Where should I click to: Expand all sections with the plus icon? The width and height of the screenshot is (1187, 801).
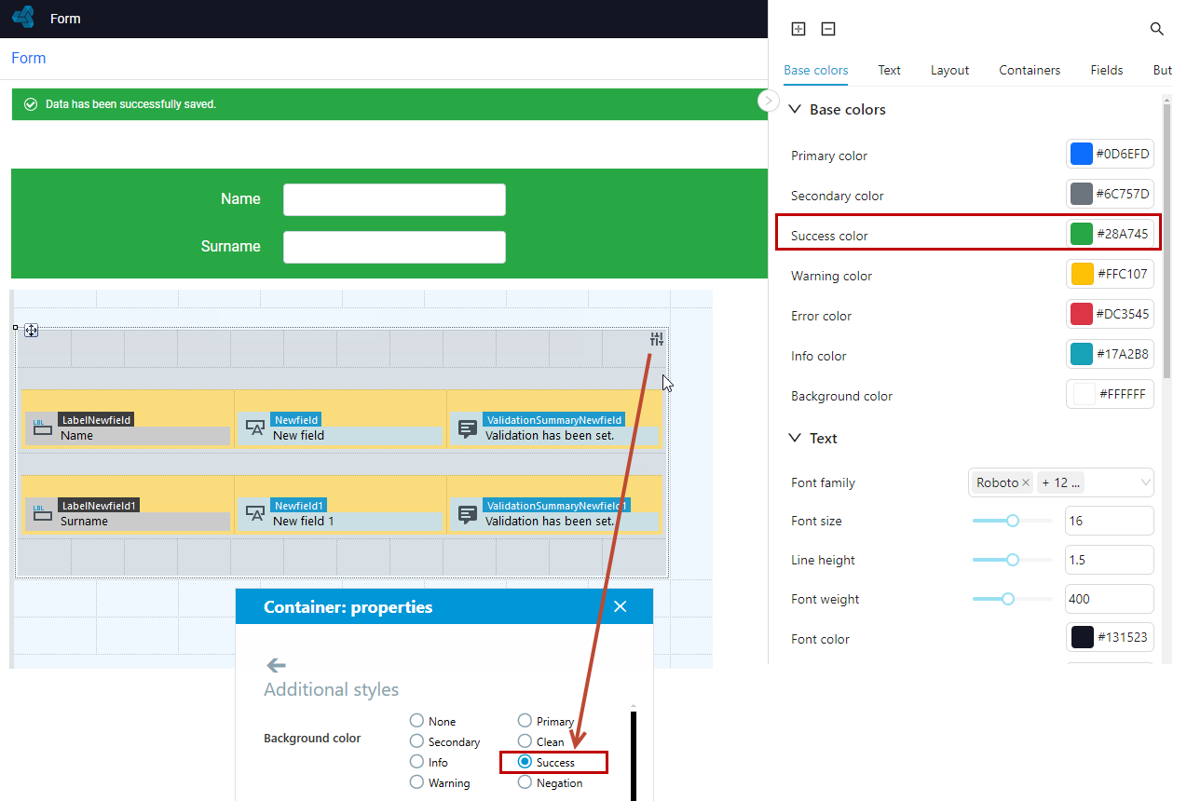pos(798,29)
